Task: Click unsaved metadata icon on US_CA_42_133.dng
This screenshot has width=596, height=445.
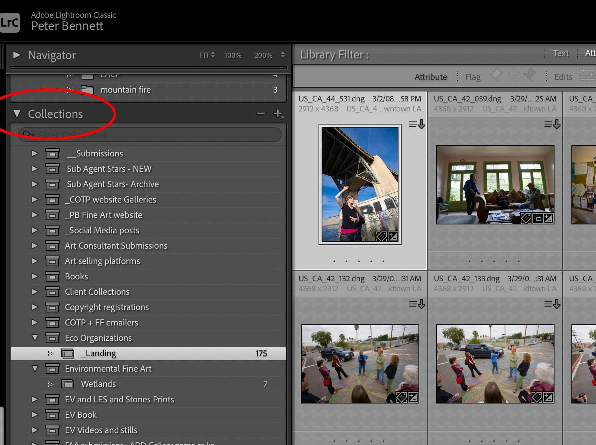Action: [x=552, y=304]
